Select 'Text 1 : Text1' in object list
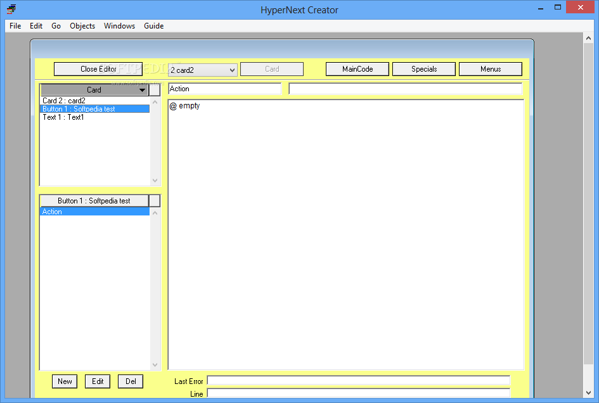This screenshot has width=599, height=403. tap(94, 117)
